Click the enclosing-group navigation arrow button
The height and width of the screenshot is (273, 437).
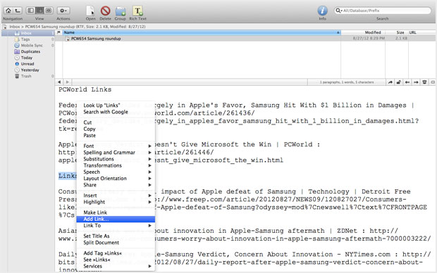point(18,11)
